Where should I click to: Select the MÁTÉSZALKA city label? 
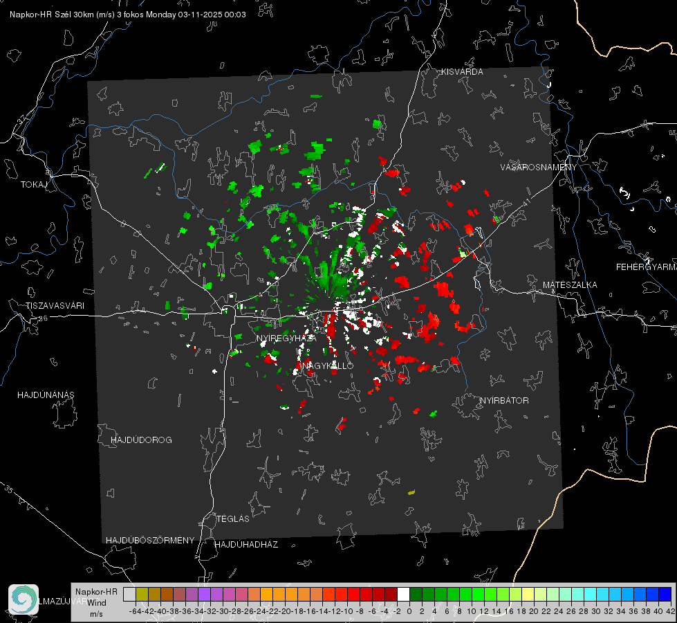click(570, 285)
